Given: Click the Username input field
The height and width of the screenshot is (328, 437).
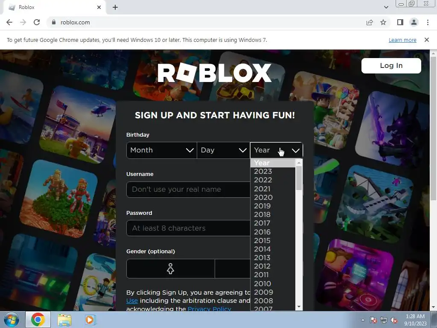Looking at the screenshot, I should pyautogui.click(x=188, y=190).
